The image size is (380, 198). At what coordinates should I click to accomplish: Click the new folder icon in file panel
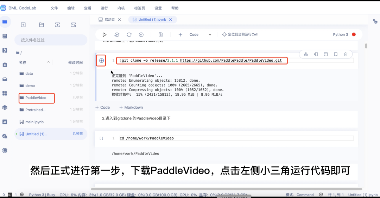click(42, 25)
